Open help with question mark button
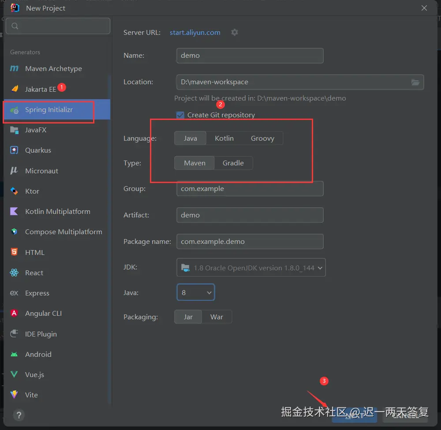 [19, 415]
